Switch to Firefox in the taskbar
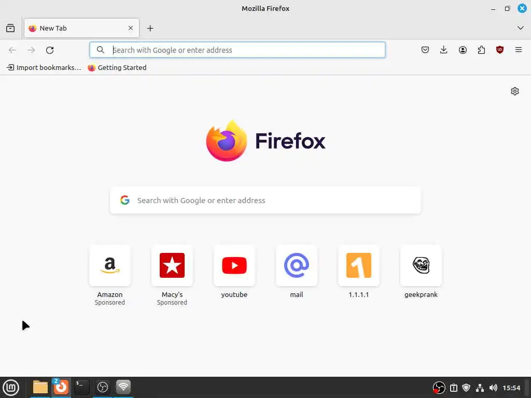Image resolution: width=531 pixels, height=398 pixels. coord(61,387)
